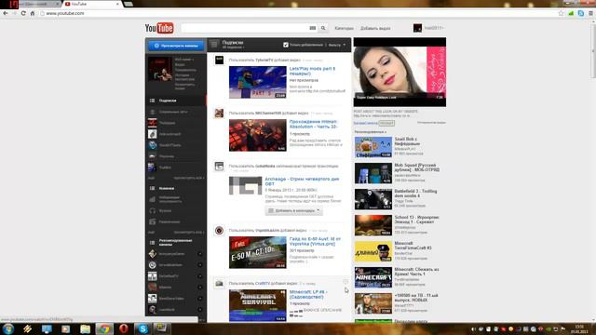Click into the YouTube search field
This screenshot has height=335, width=596.
coord(245,28)
